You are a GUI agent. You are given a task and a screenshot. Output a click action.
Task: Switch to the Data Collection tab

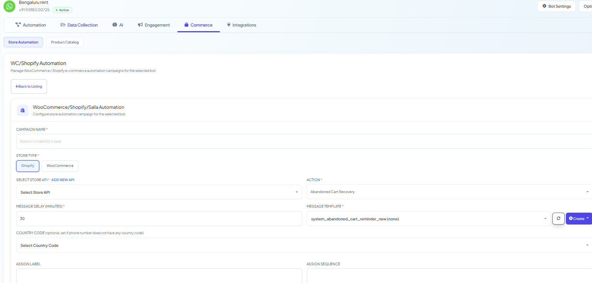pos(79,25)
